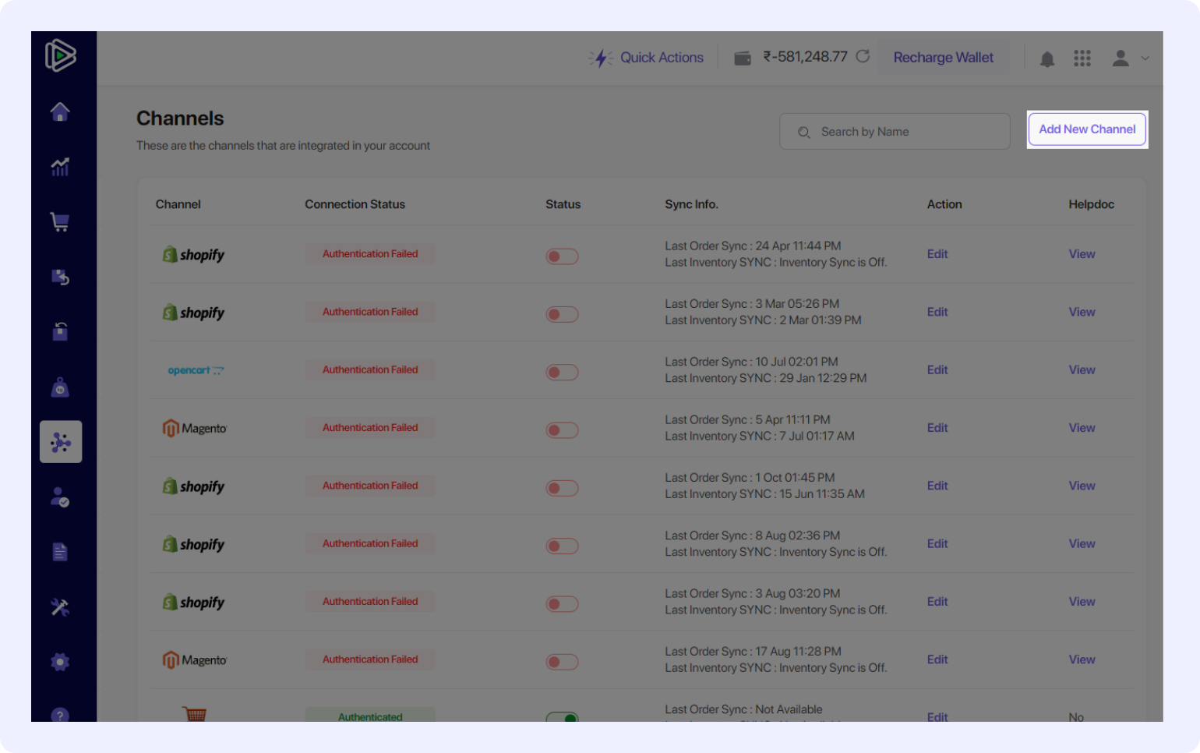Open the shopping cart orders icon
Viewport: 1200px width, 753px height.
60,222
